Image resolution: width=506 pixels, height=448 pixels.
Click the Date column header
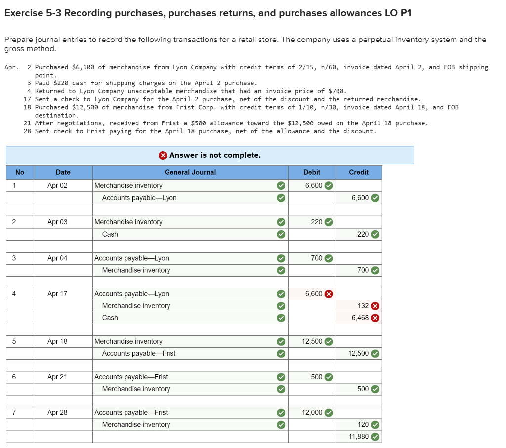63,172
